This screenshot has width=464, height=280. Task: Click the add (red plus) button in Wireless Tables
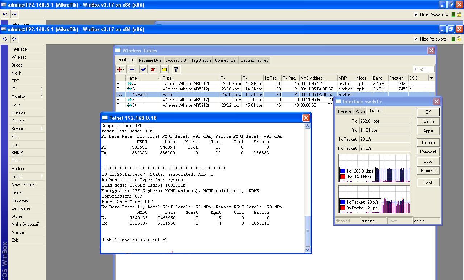pyautogui.click(x=120, y=69)
